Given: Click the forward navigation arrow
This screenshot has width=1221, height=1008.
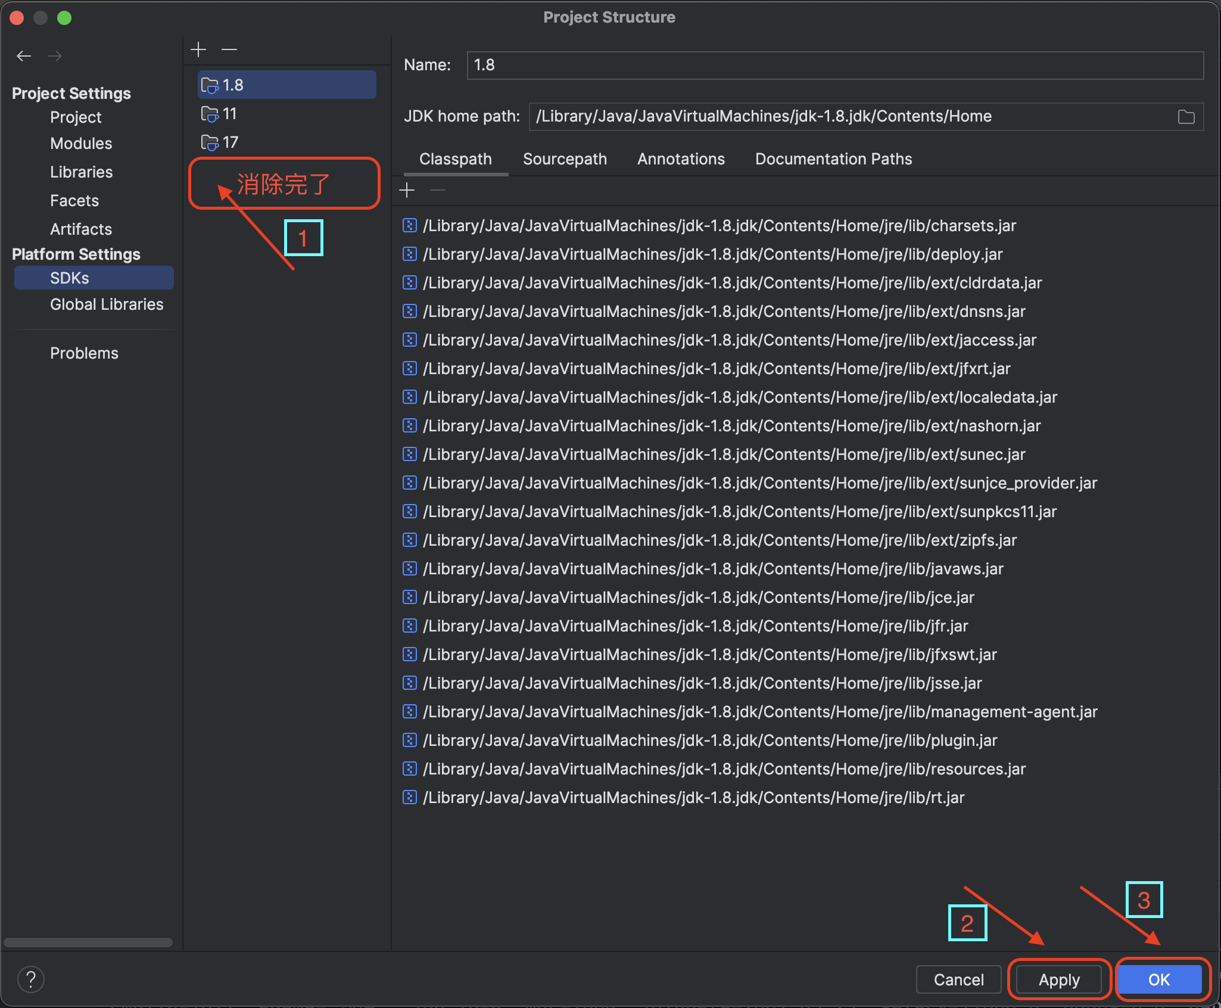Looking at the screenshot, I should pyautogui.click(x=55, y=56).
